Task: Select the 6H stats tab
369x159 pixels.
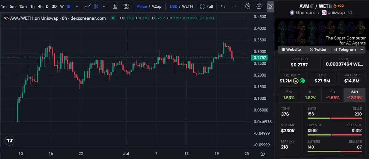Action: tap(332, 95)
